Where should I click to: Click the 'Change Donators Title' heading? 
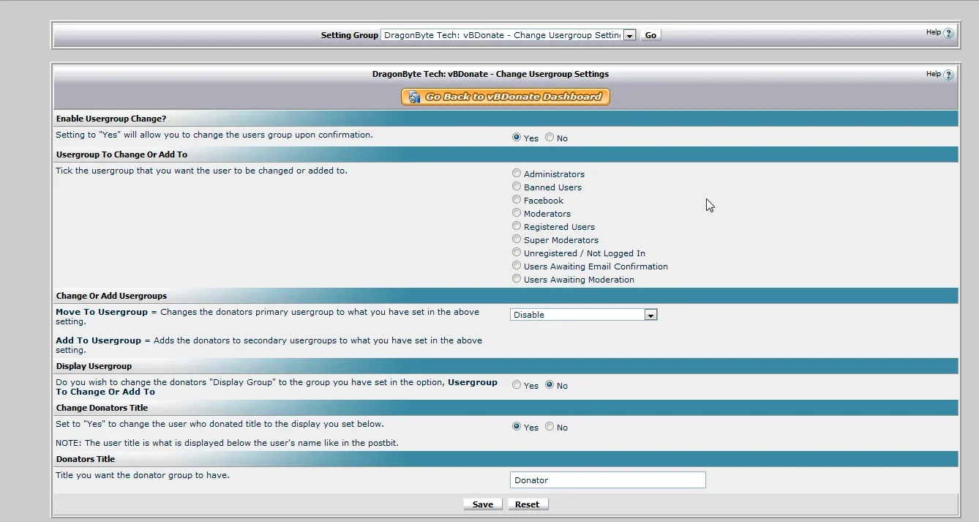[102, 408]
